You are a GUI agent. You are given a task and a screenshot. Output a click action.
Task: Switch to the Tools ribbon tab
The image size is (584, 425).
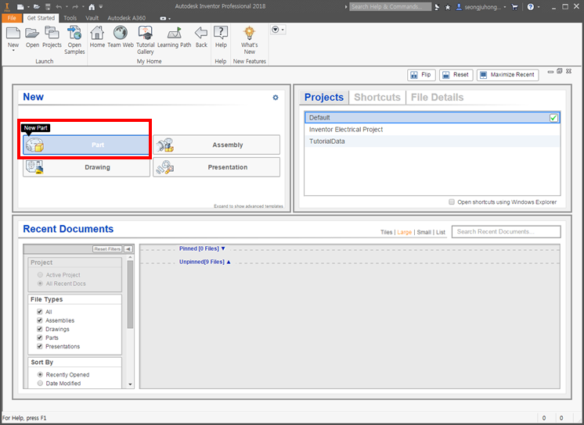(70, 18)
